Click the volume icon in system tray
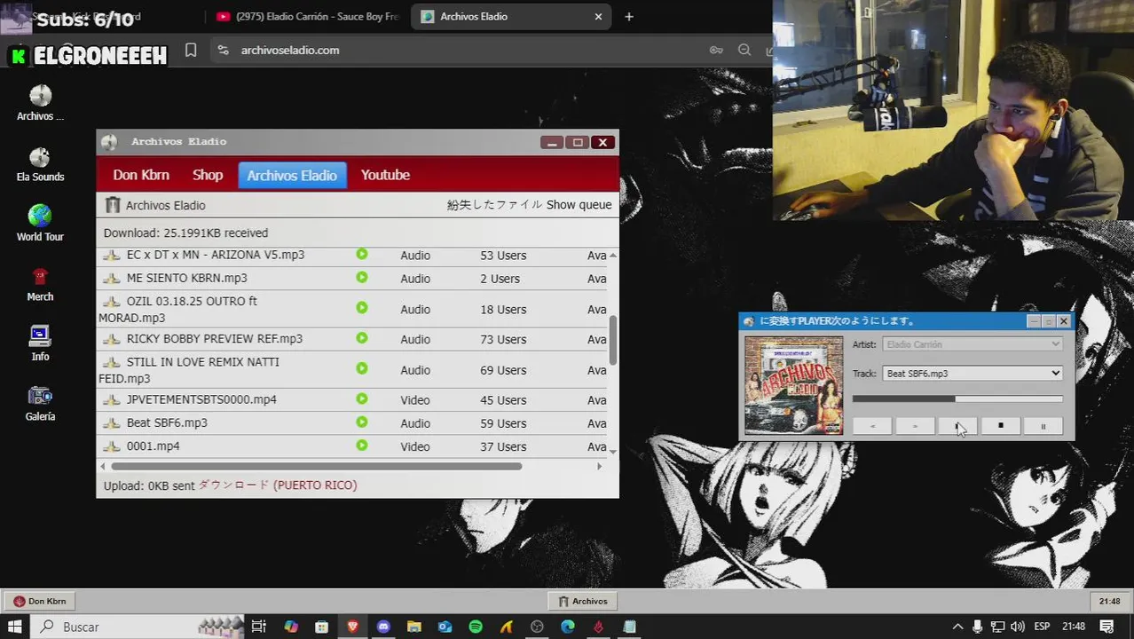The width and height of the screenshot is (1134, 639). click(x=1020, y=627)
